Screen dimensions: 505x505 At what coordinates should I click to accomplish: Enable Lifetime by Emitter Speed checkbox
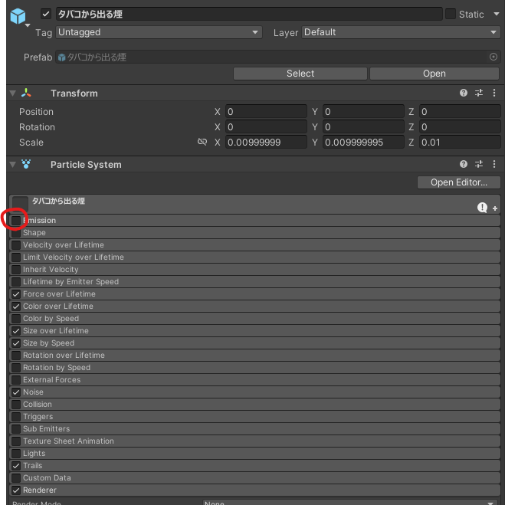pos(16,281)
